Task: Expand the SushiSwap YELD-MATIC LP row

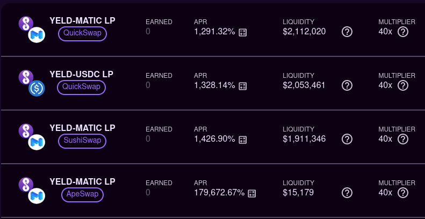Action: pyautogui.click(x=213, y=137)
